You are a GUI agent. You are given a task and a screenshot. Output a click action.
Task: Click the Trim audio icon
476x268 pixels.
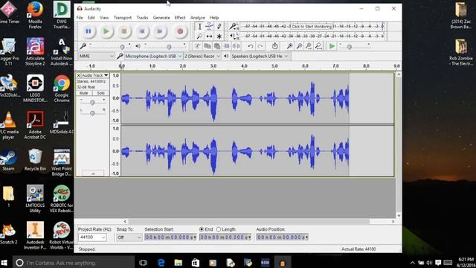pos(227,46)
